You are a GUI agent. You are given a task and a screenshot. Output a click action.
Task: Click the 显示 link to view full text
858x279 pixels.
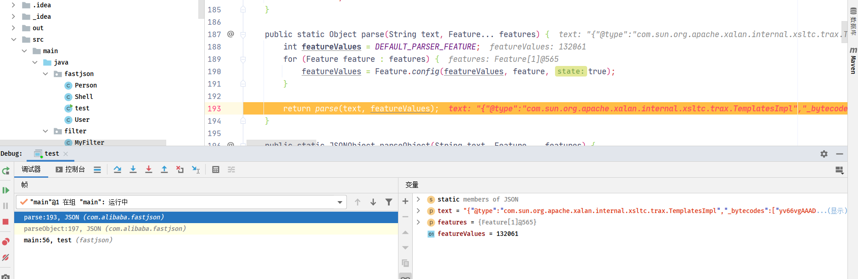coord(837,211)
